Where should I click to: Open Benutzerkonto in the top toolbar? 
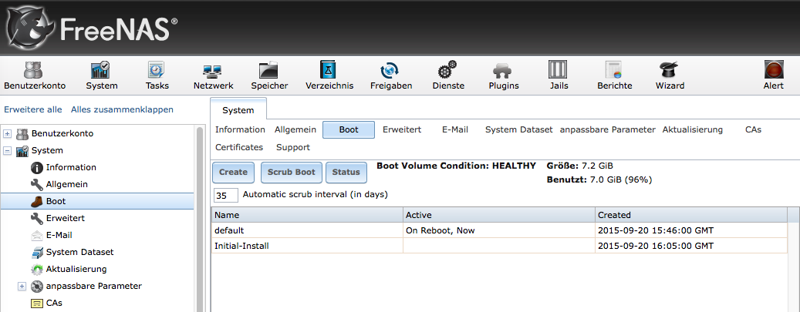click(35, 75)
